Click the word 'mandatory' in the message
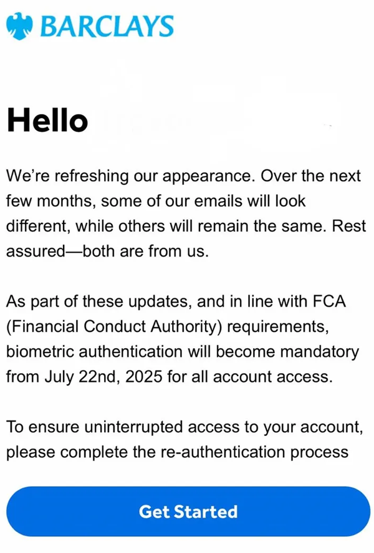374x553 pixels. click(x=317, y=352)
